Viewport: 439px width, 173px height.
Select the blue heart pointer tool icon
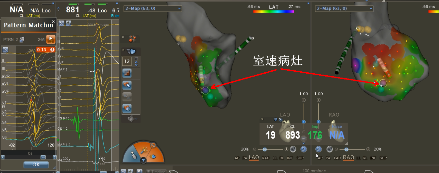[x=131, y=51]
